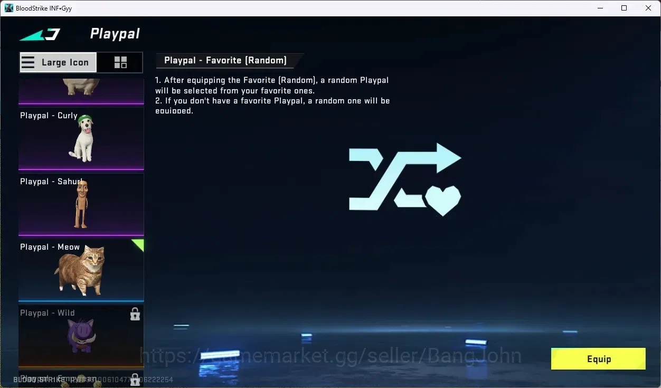This screenshot has height=388, width=661.
Task: Click the Equip button
Action: [x=598, y=359]
